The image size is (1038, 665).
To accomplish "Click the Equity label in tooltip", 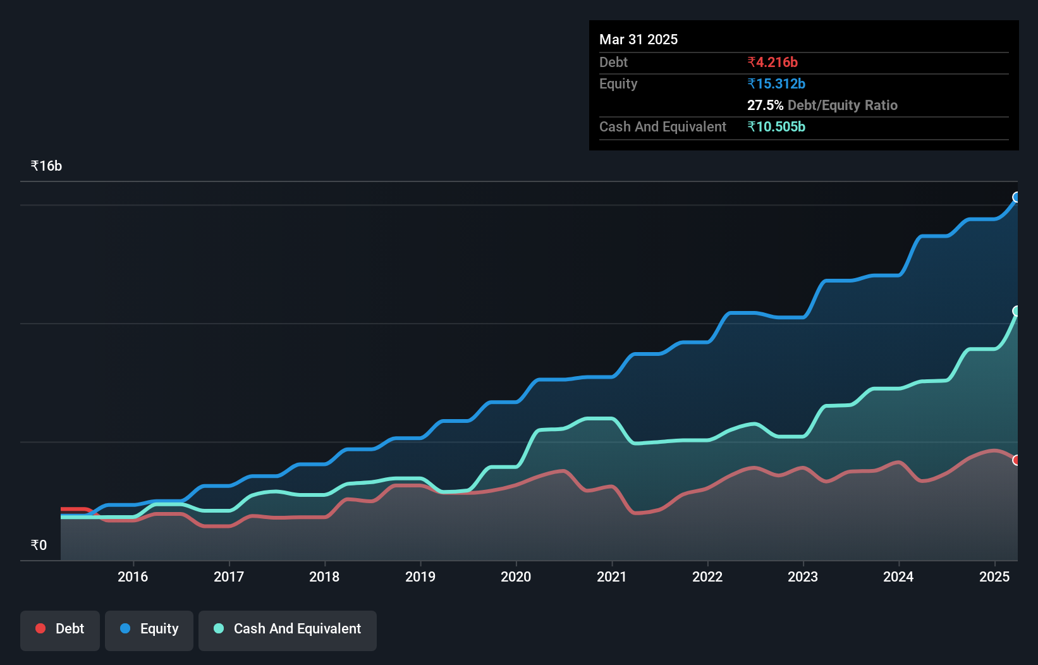I will pyautogui.click(x=618, y=83).
